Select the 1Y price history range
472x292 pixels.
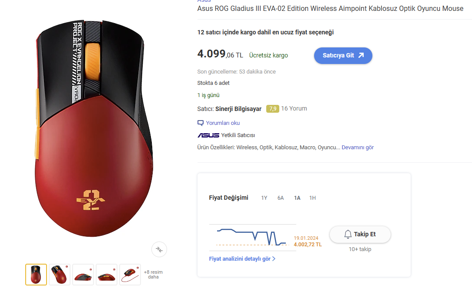click(x=264, y=198)
